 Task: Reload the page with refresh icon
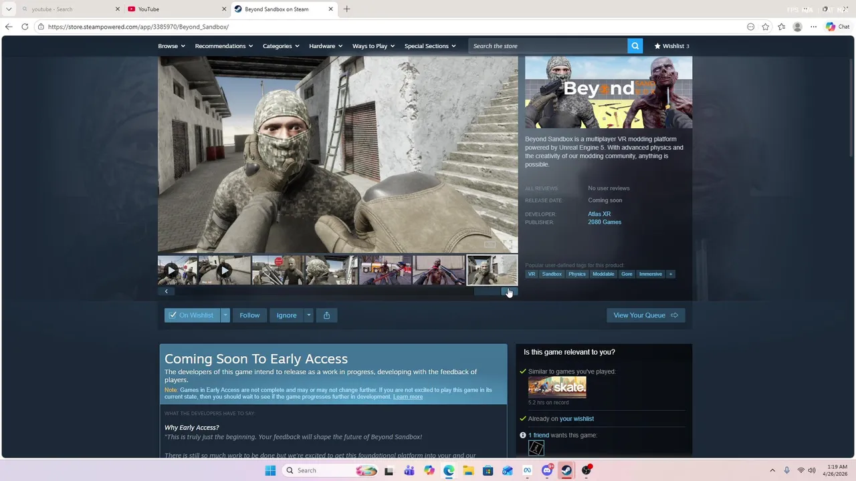coord(25,27)
